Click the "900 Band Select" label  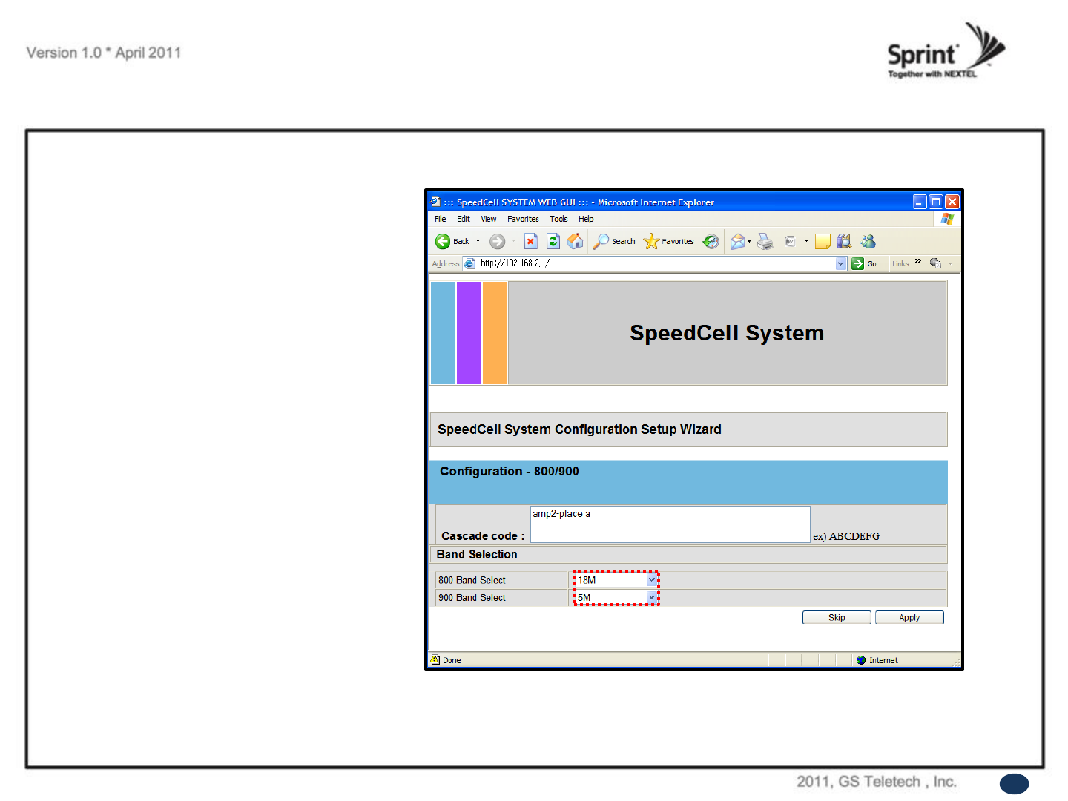[472, 597]
